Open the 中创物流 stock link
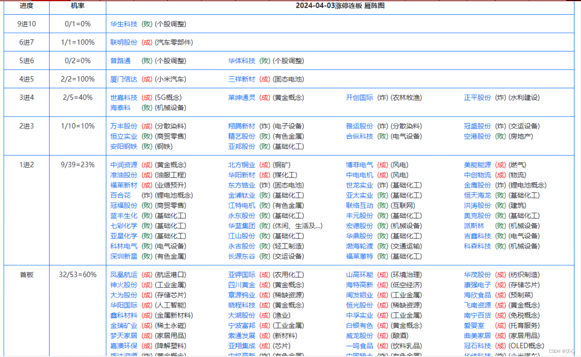 (477, 175)
